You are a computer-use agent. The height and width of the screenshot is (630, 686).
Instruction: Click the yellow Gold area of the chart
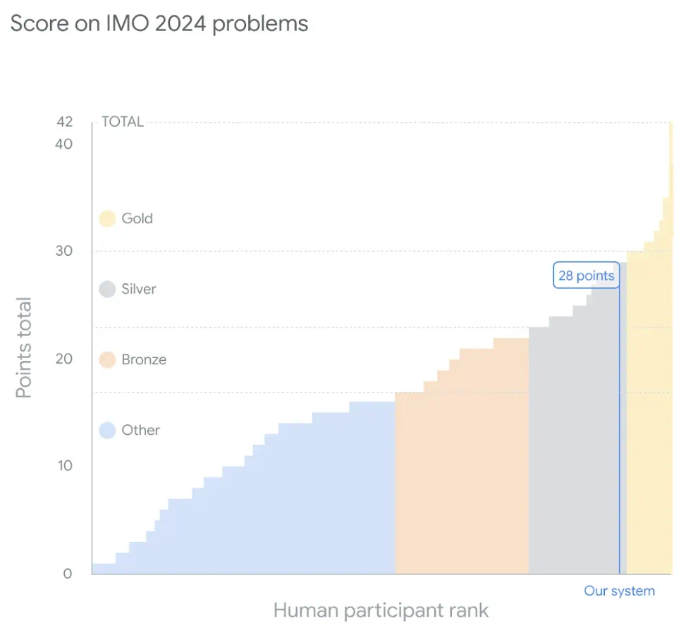649,423
